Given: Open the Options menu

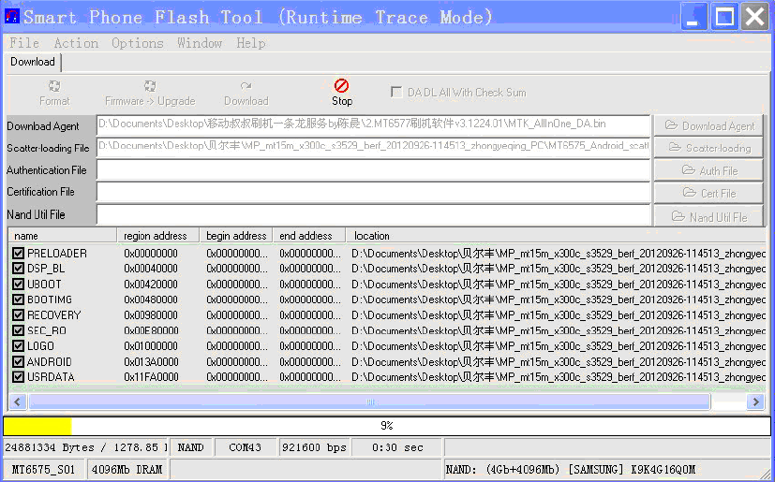Looking at the screenshot, I should tap(138, 43).
